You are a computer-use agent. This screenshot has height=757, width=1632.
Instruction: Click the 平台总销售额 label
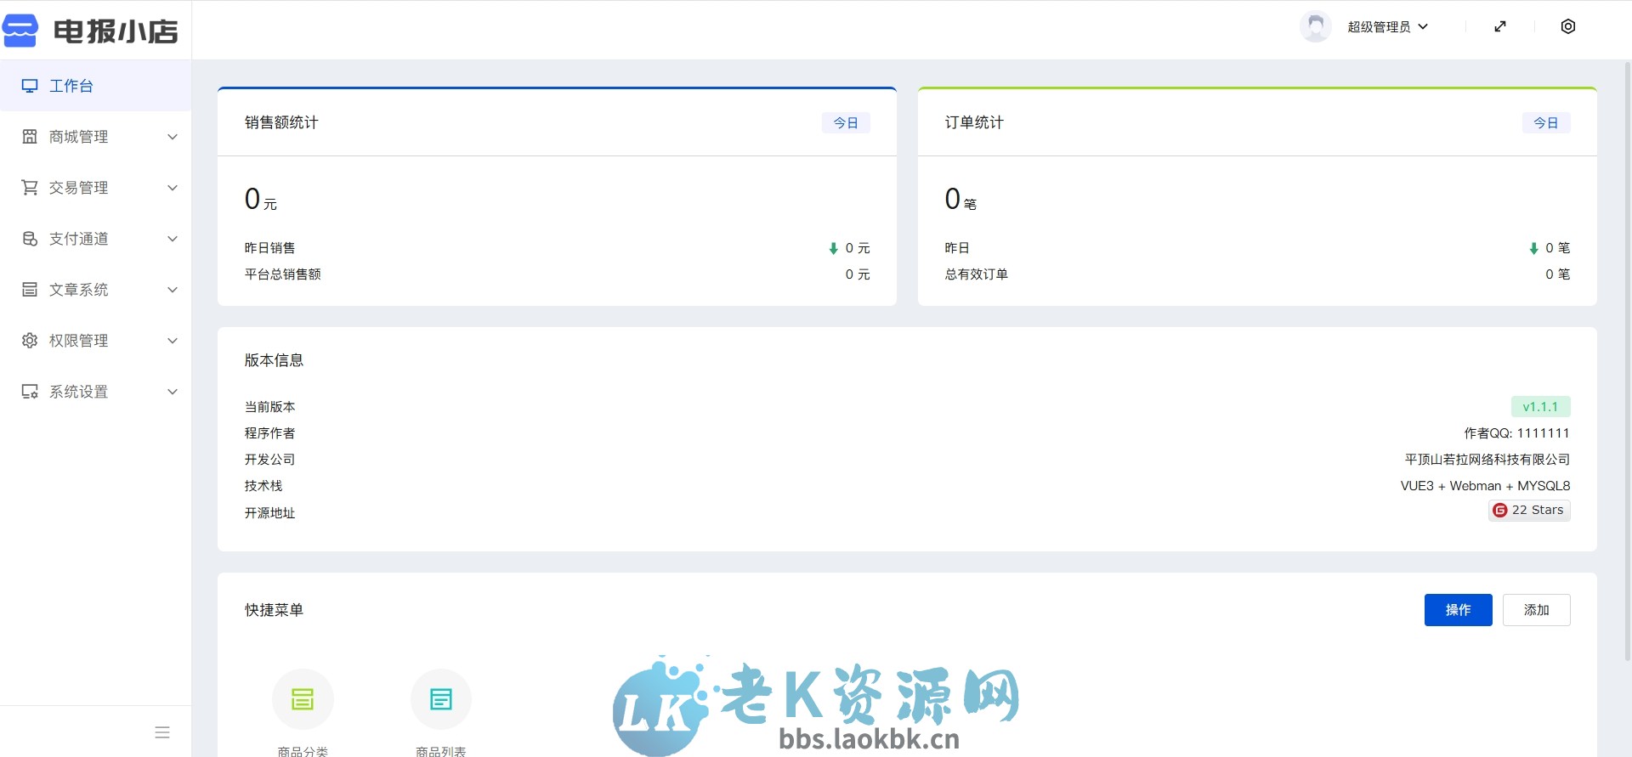(x=283, y=274)
